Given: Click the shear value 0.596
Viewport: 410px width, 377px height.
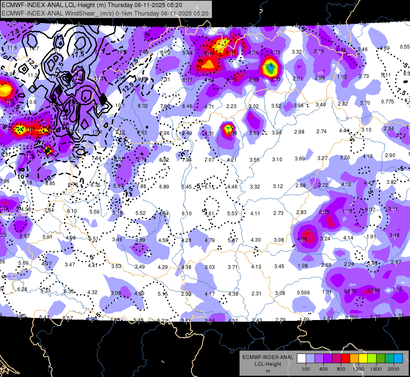Looking at the screenshot, I should tap(303, 292).
